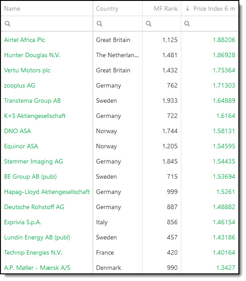Open Equinor ASA link
The width and height of the screenshot is (246, 281).
pos(21,146)
